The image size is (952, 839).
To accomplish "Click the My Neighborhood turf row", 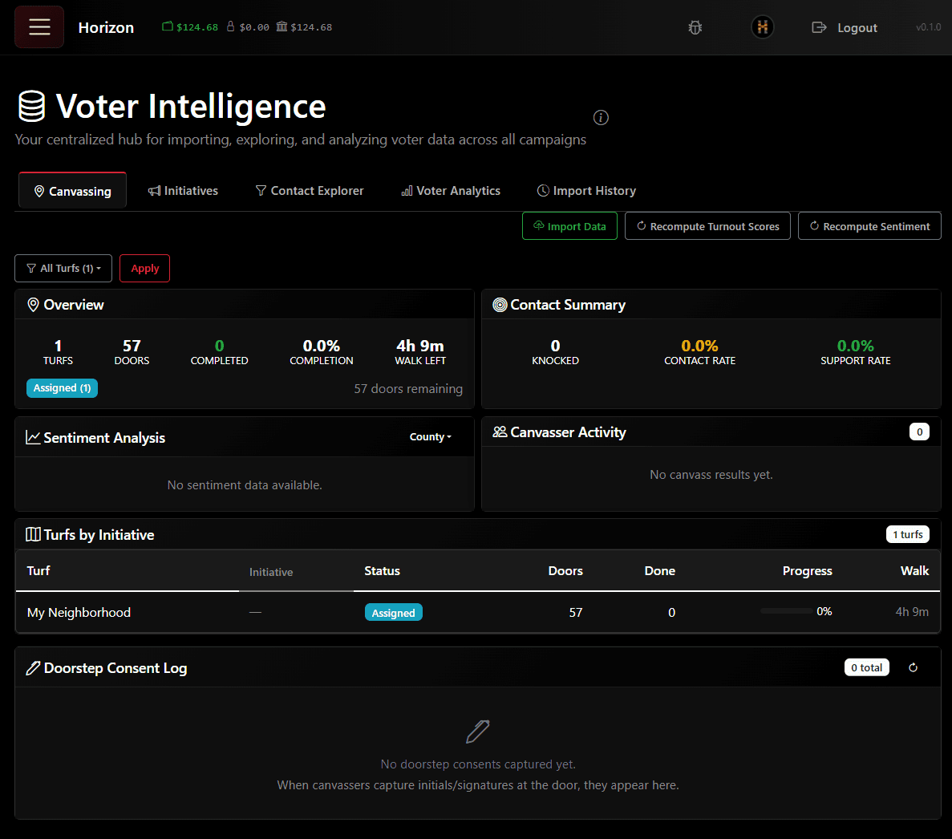I will tap(478, 612).
